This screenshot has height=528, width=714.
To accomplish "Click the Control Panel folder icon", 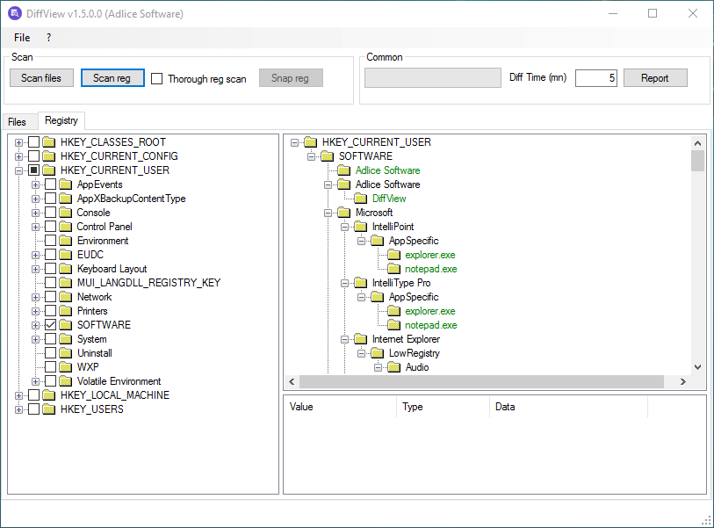I will point(66,227).
